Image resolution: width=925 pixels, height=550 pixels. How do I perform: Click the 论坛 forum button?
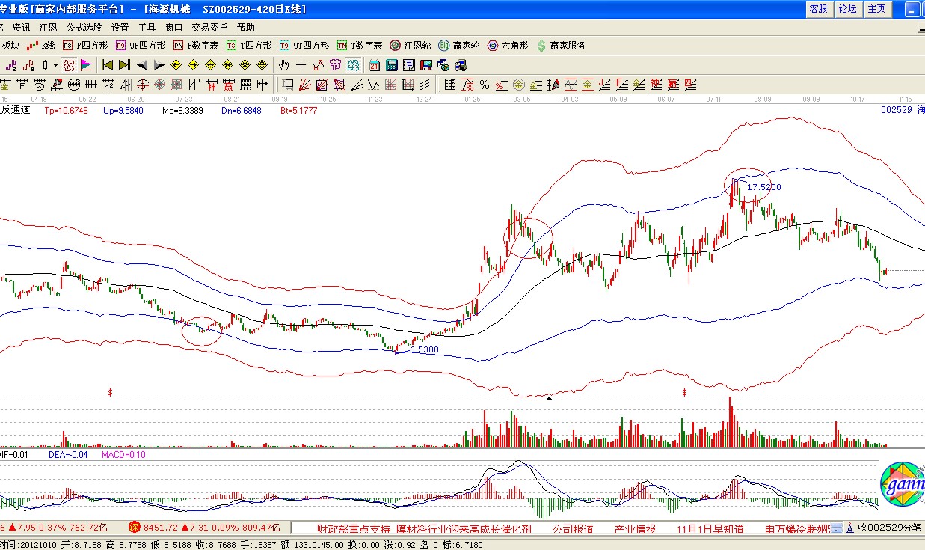847,9
